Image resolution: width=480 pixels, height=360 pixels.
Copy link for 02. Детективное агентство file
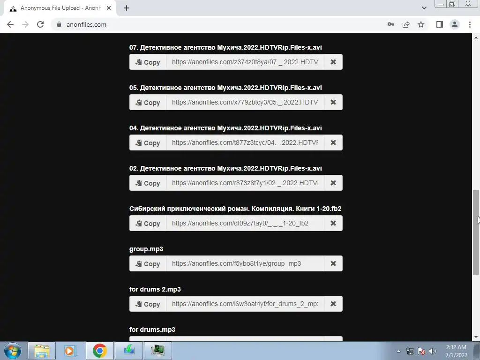(148, 183)
